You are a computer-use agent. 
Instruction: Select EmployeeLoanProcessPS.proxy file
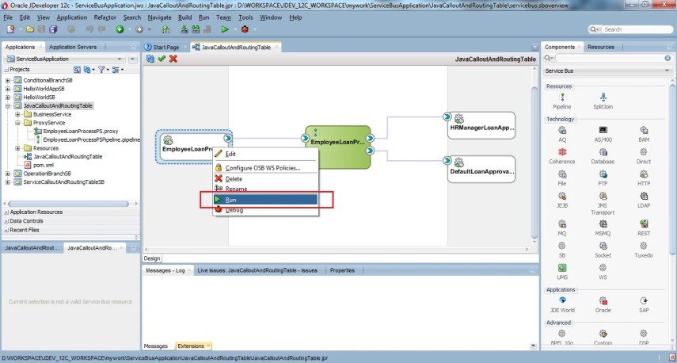pyautogui.click(x=80, y=132)
